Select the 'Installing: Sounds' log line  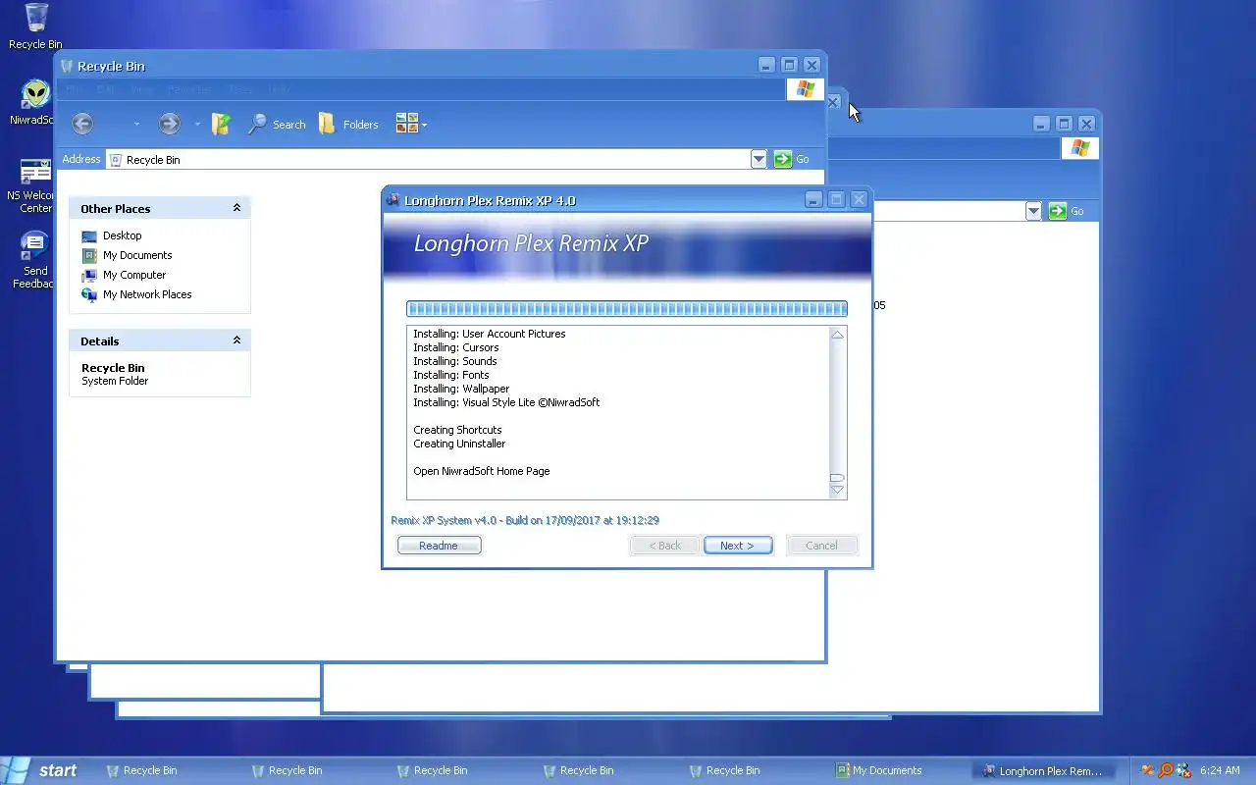(454, 361)
